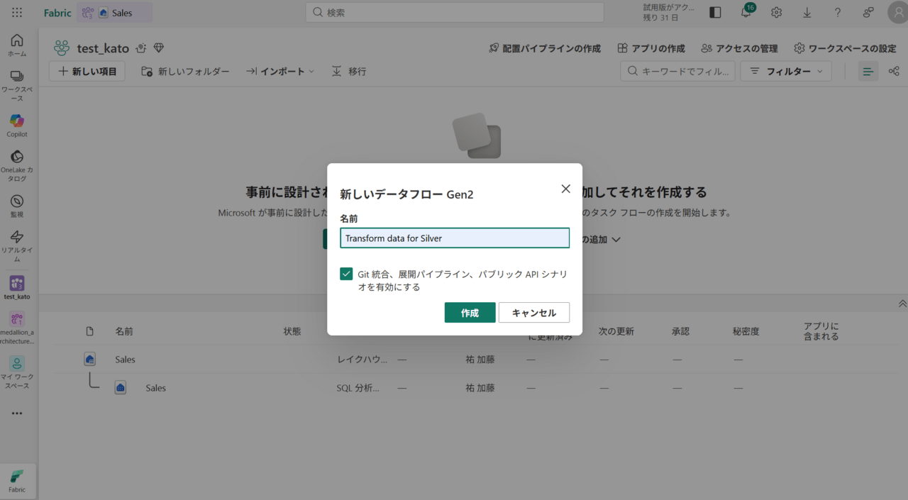
Task: Open the settings gear icon
Action: 776,13
